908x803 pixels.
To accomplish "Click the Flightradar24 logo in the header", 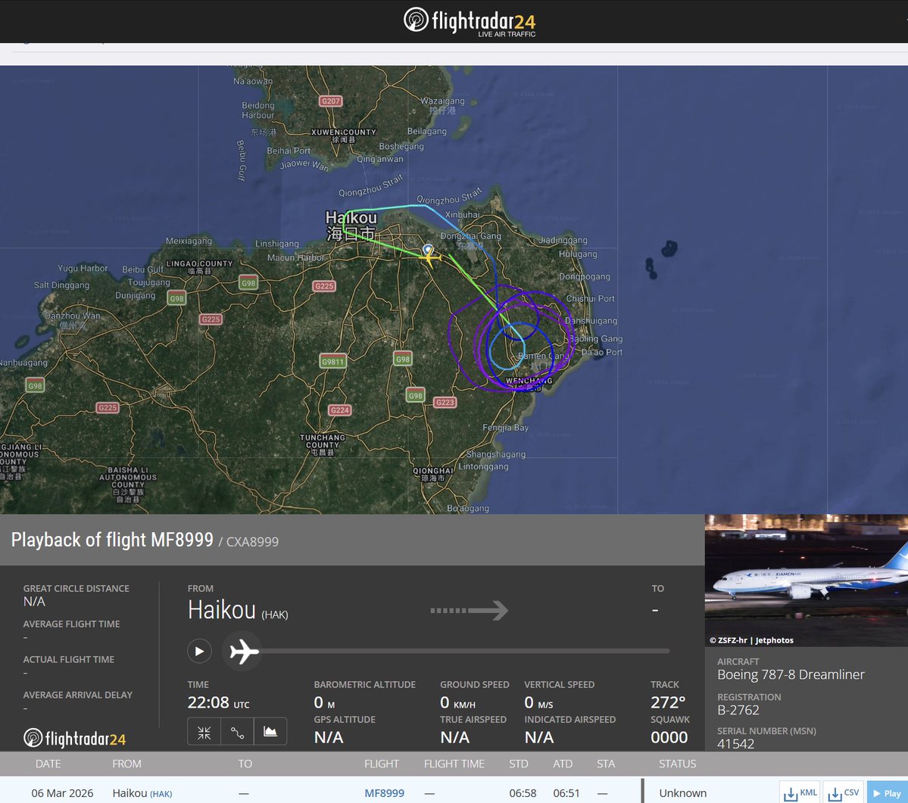I will point(470,21).
